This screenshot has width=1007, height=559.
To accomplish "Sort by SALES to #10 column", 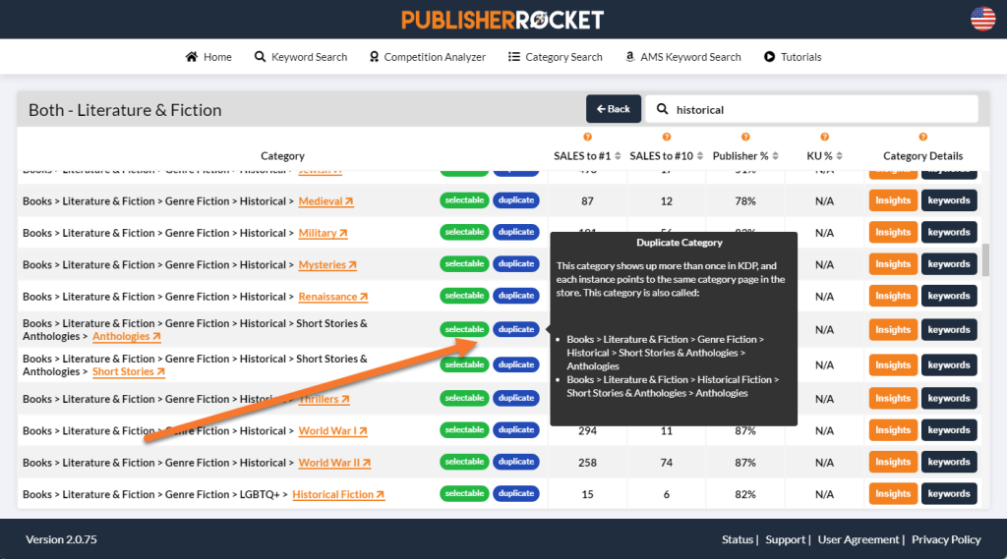I will click(666, 155).
